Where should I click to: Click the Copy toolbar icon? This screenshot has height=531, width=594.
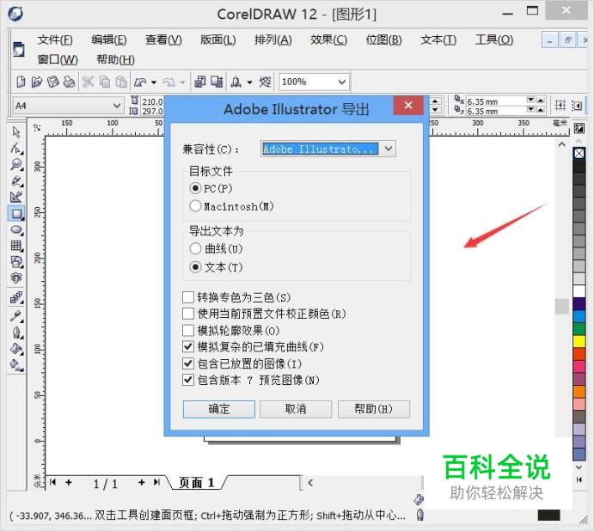coord(105,82)
